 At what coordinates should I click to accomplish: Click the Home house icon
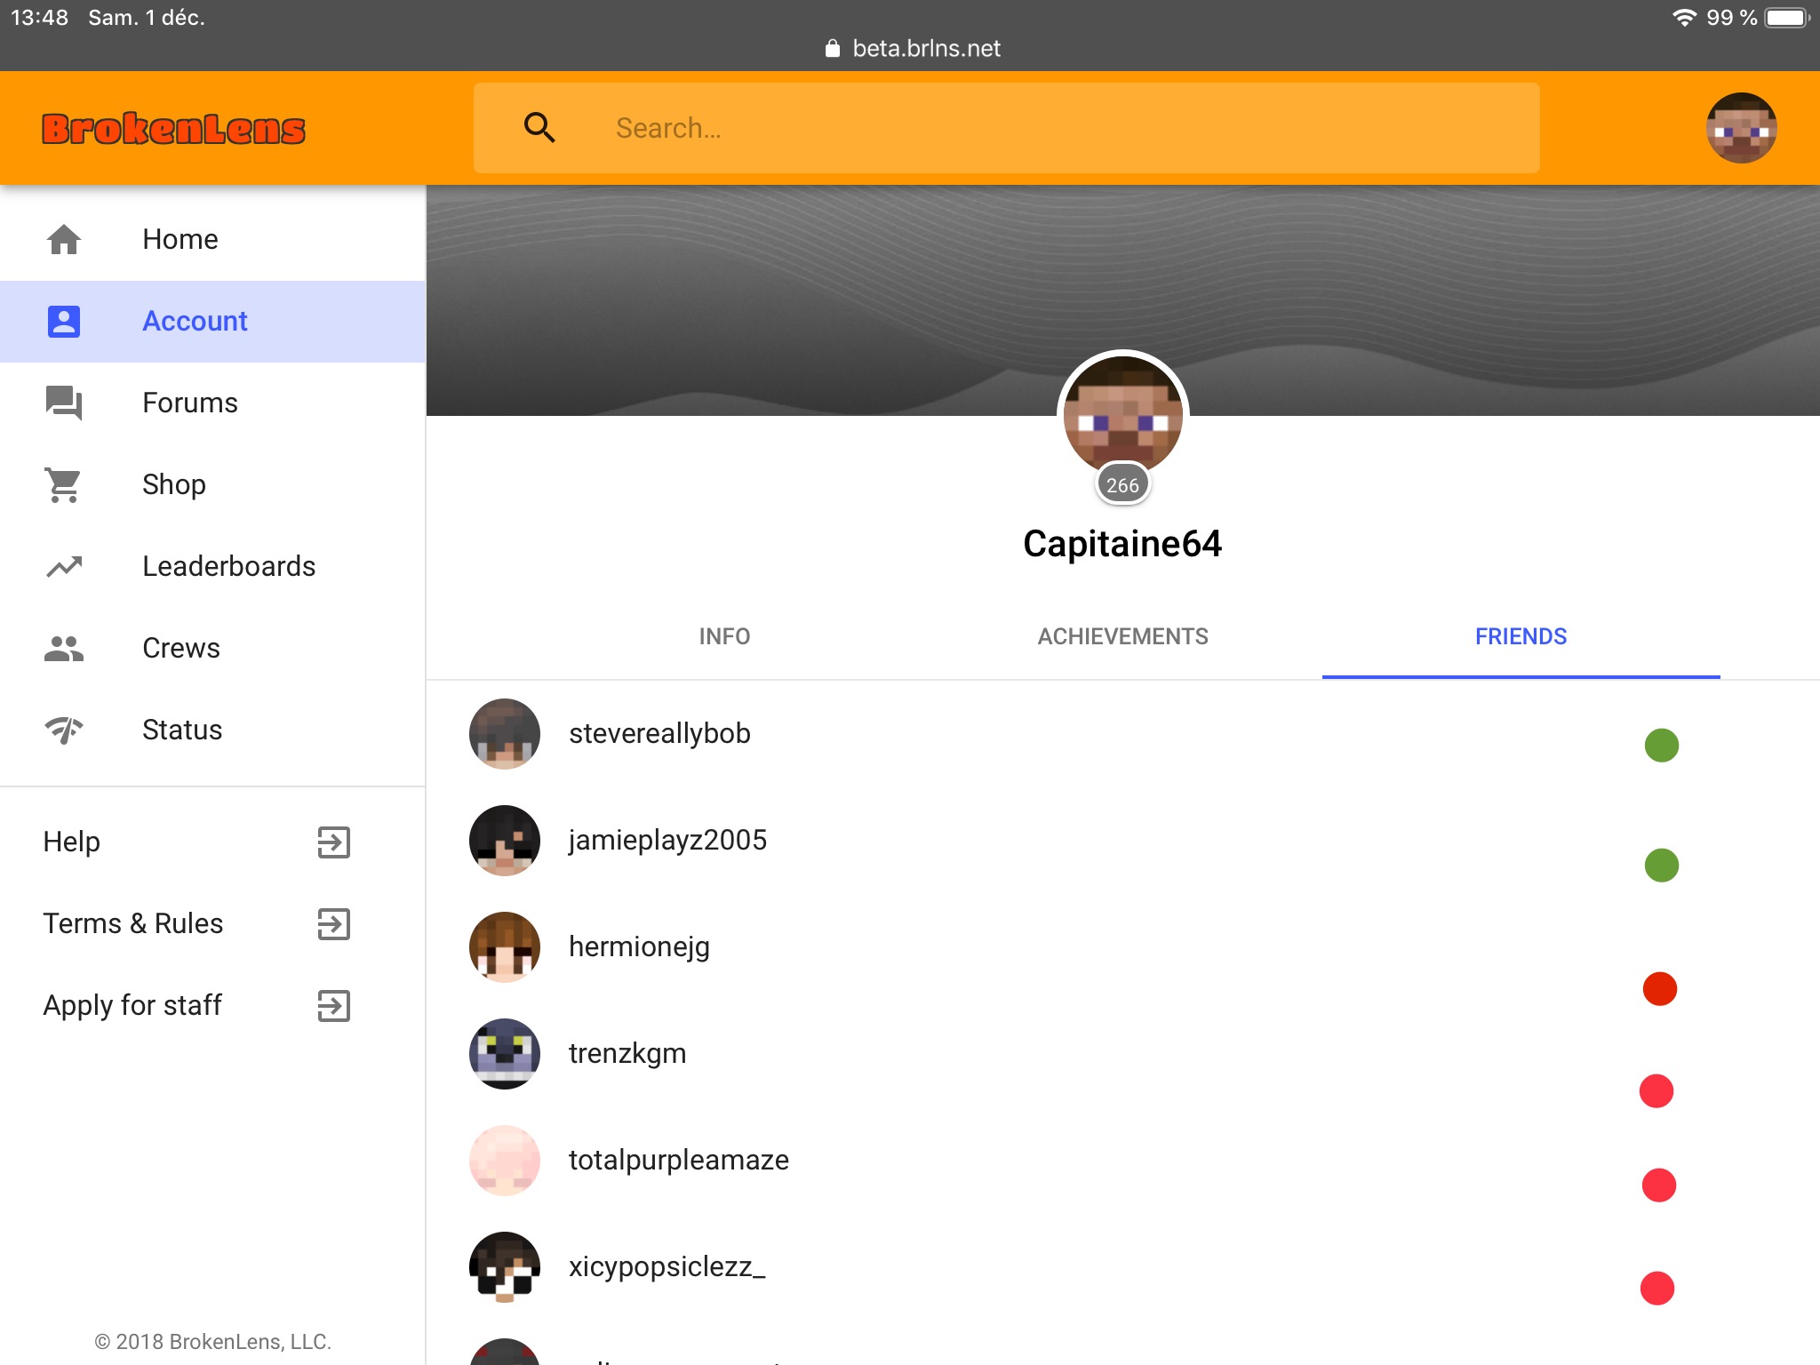coord(64,239)
